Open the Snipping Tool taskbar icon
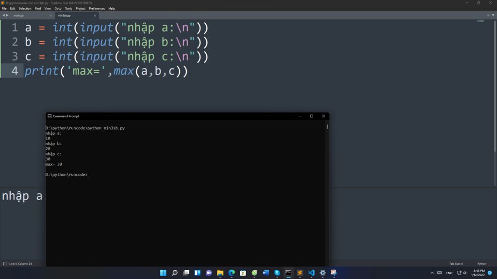The width and height of the screenshot is (497, 279). [x=334, y=273]
